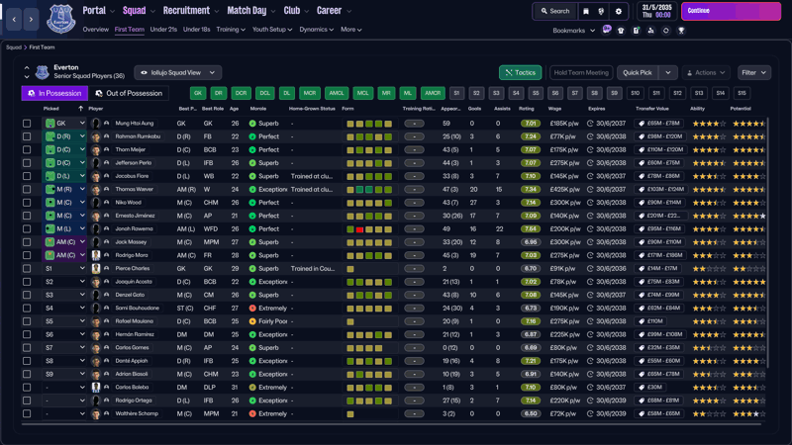Tick the checkbox for Pierce Charles

click(27, 268)
